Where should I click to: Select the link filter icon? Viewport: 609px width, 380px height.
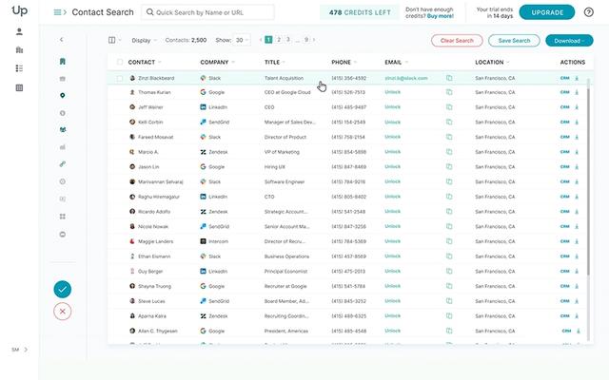[63, 164]
